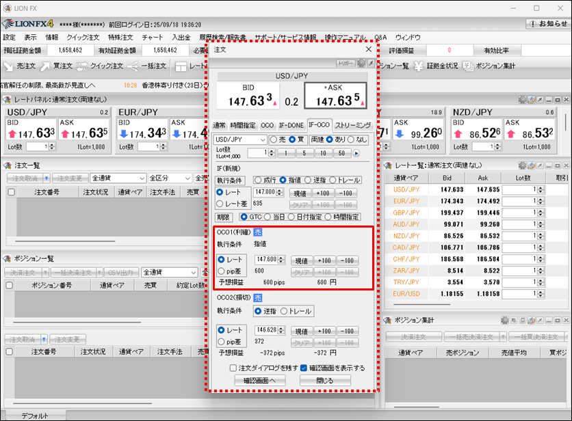572x421 pixels.
Task: Open the チャート menu
Action: tap(152, 38)
